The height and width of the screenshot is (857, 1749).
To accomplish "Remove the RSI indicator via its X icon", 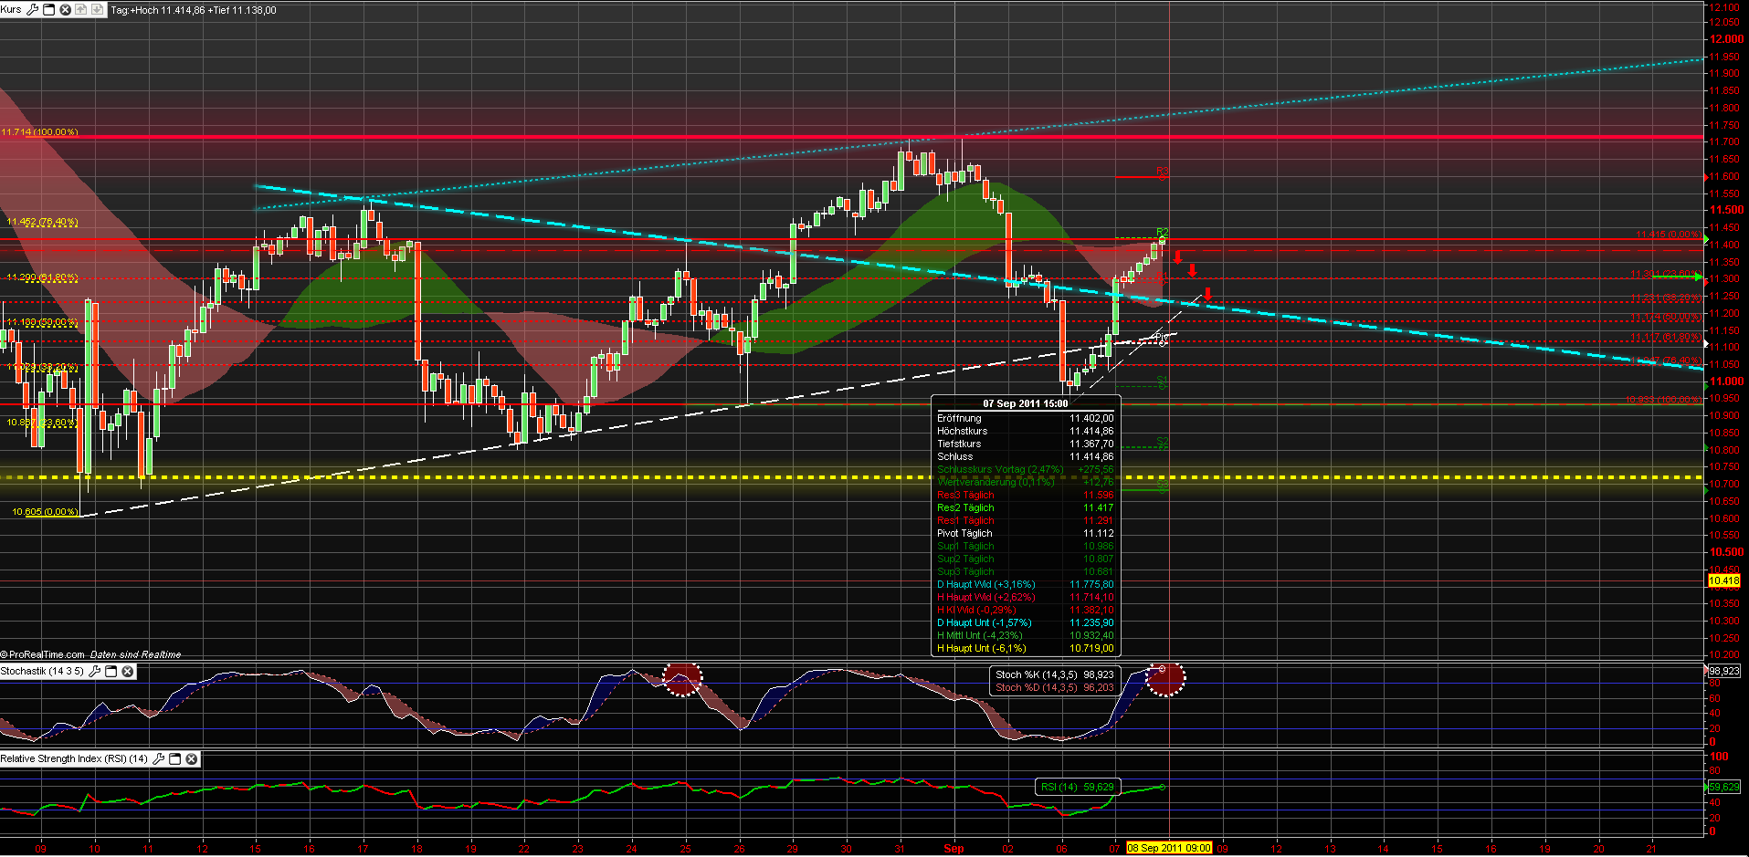I will pyautogui.click(x=191, y=759).
